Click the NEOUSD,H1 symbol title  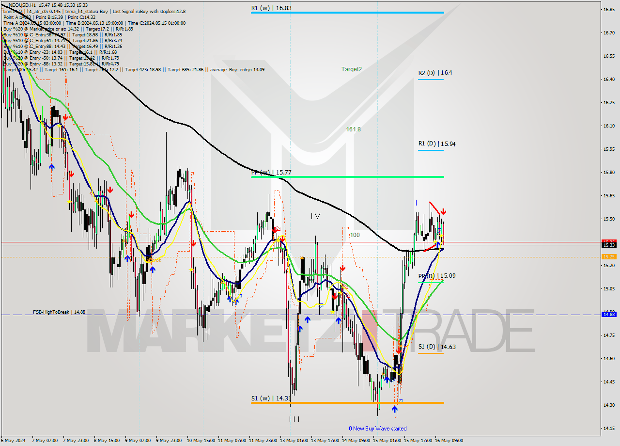click(x=22, y=5)
